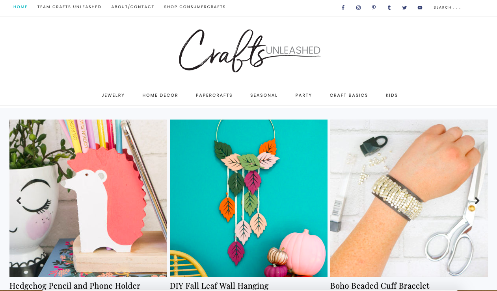Open the Seasonal category
Screen dimensions: 497x291
click(x=264, y=95)
